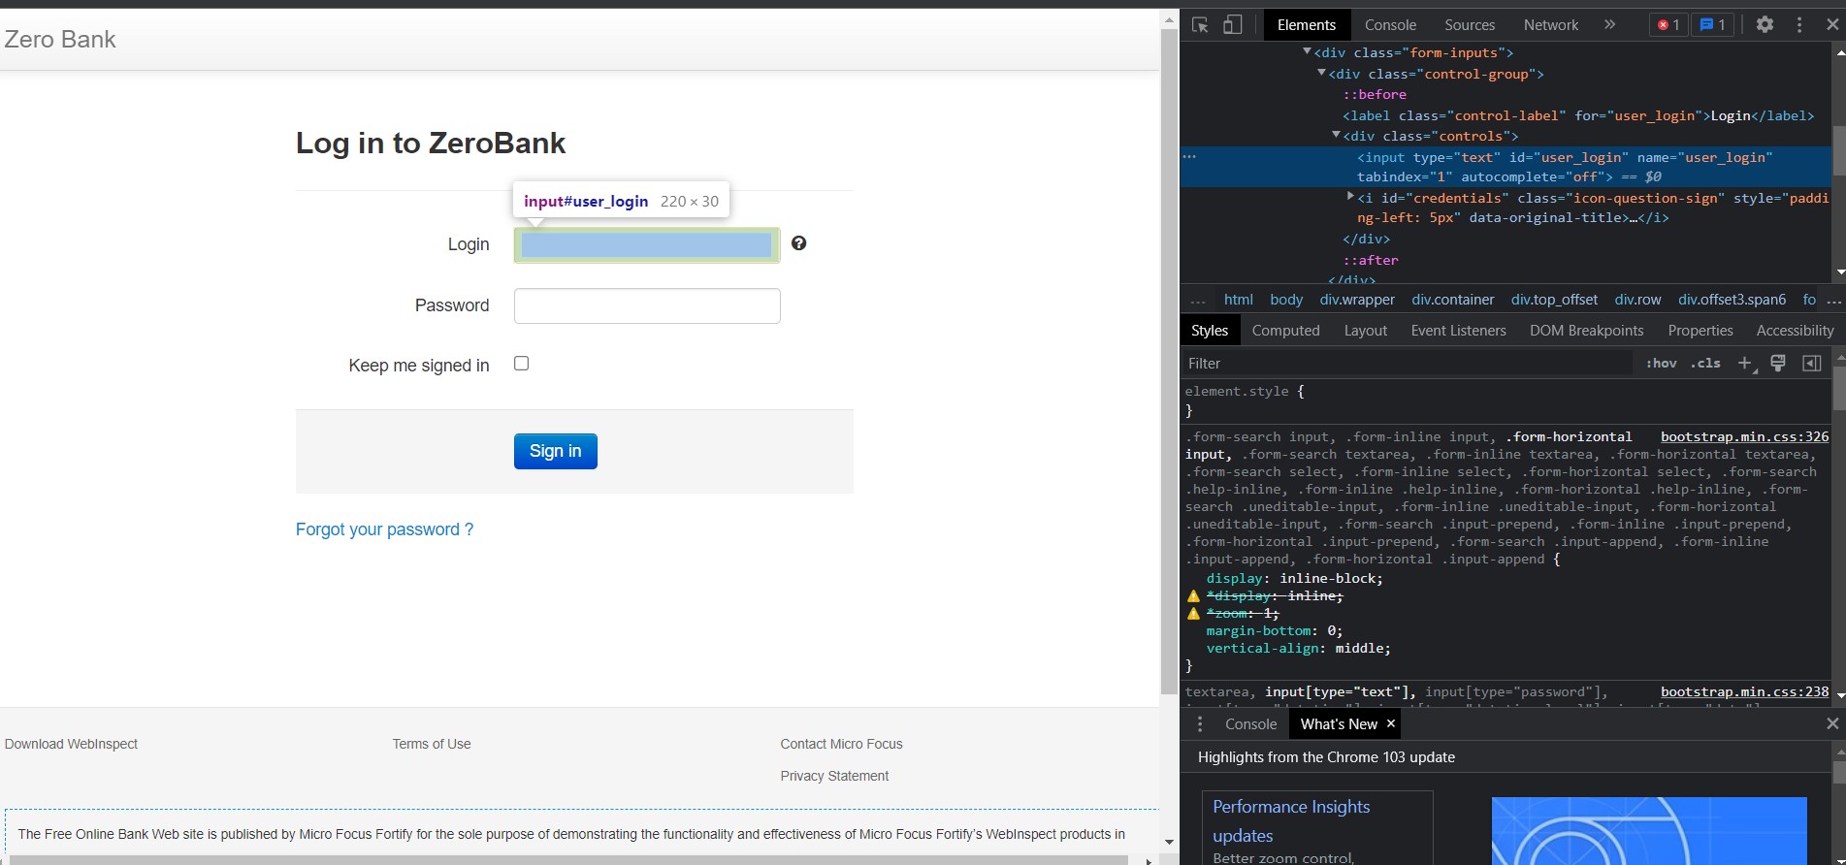1846x865 pixels.
Task: Select the Computed sub-tab
Action: 1285,331
